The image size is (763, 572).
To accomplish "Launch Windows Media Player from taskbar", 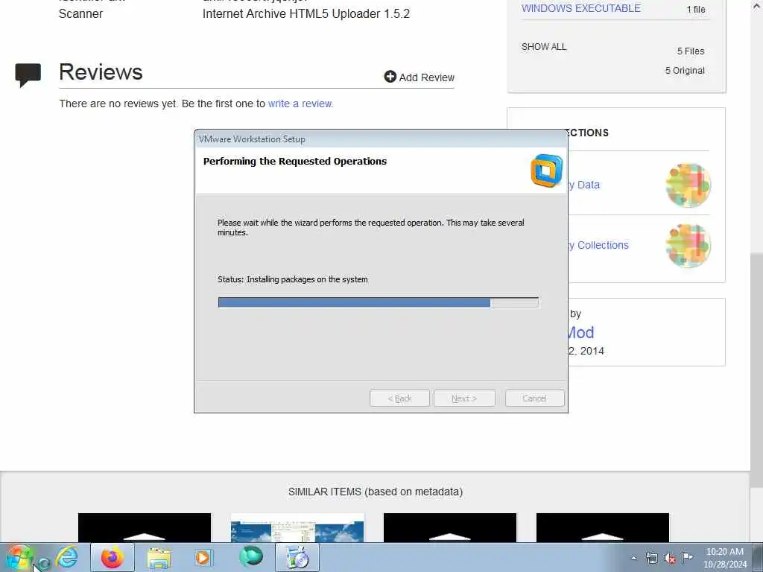I will pyautogui.click(x=203, y=557).
